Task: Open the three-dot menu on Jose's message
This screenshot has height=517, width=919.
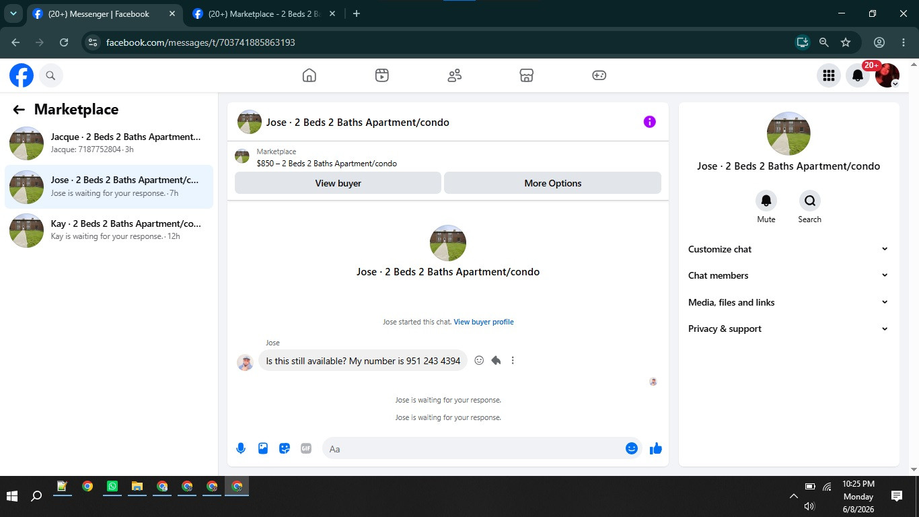Action: pos(513,361)
